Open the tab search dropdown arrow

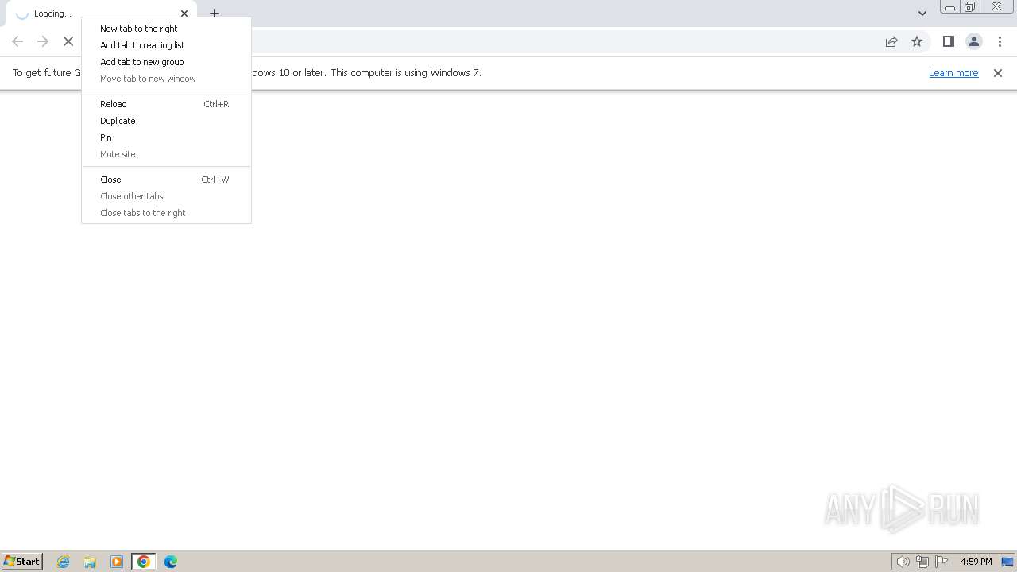(x=922, y=14)
